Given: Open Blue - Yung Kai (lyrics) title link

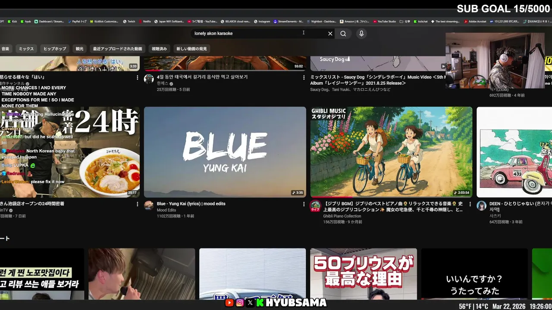Looking at the screenshot, I should (x=191, y=204).
